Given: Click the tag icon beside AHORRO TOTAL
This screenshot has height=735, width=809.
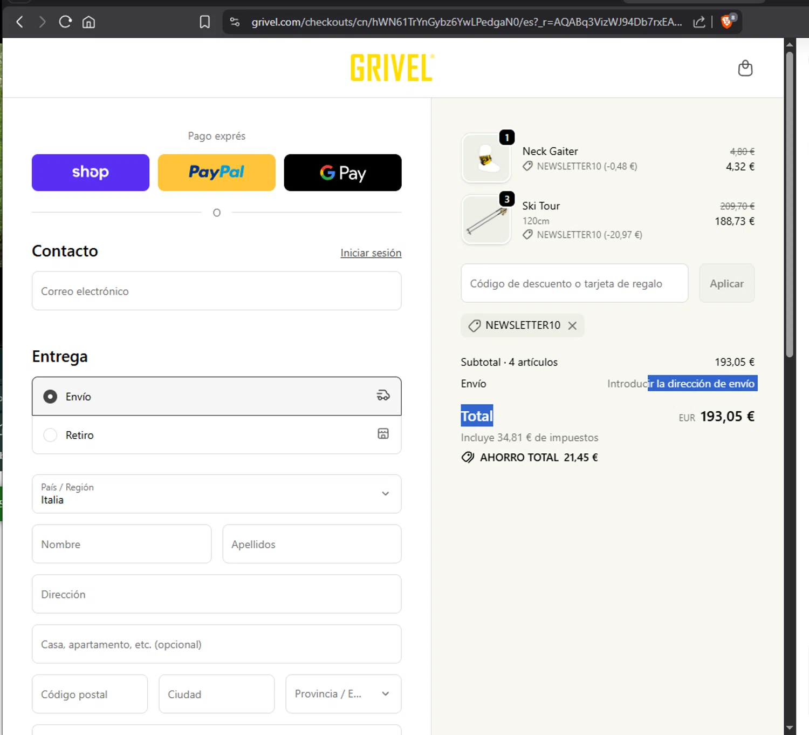Looking at the screenshot, I should click(468, 458).
